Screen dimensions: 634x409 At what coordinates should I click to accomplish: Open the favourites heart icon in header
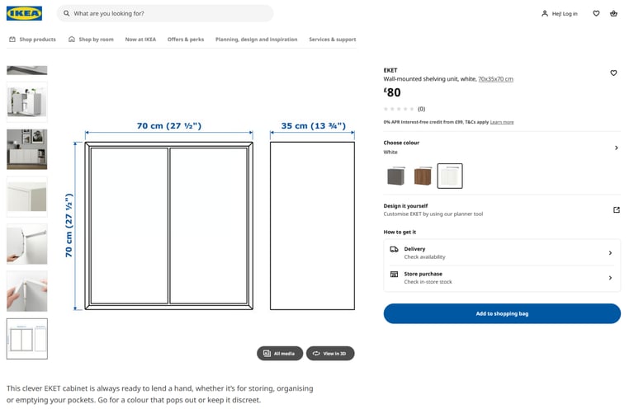pyautogui.click(x=596, y=13)
